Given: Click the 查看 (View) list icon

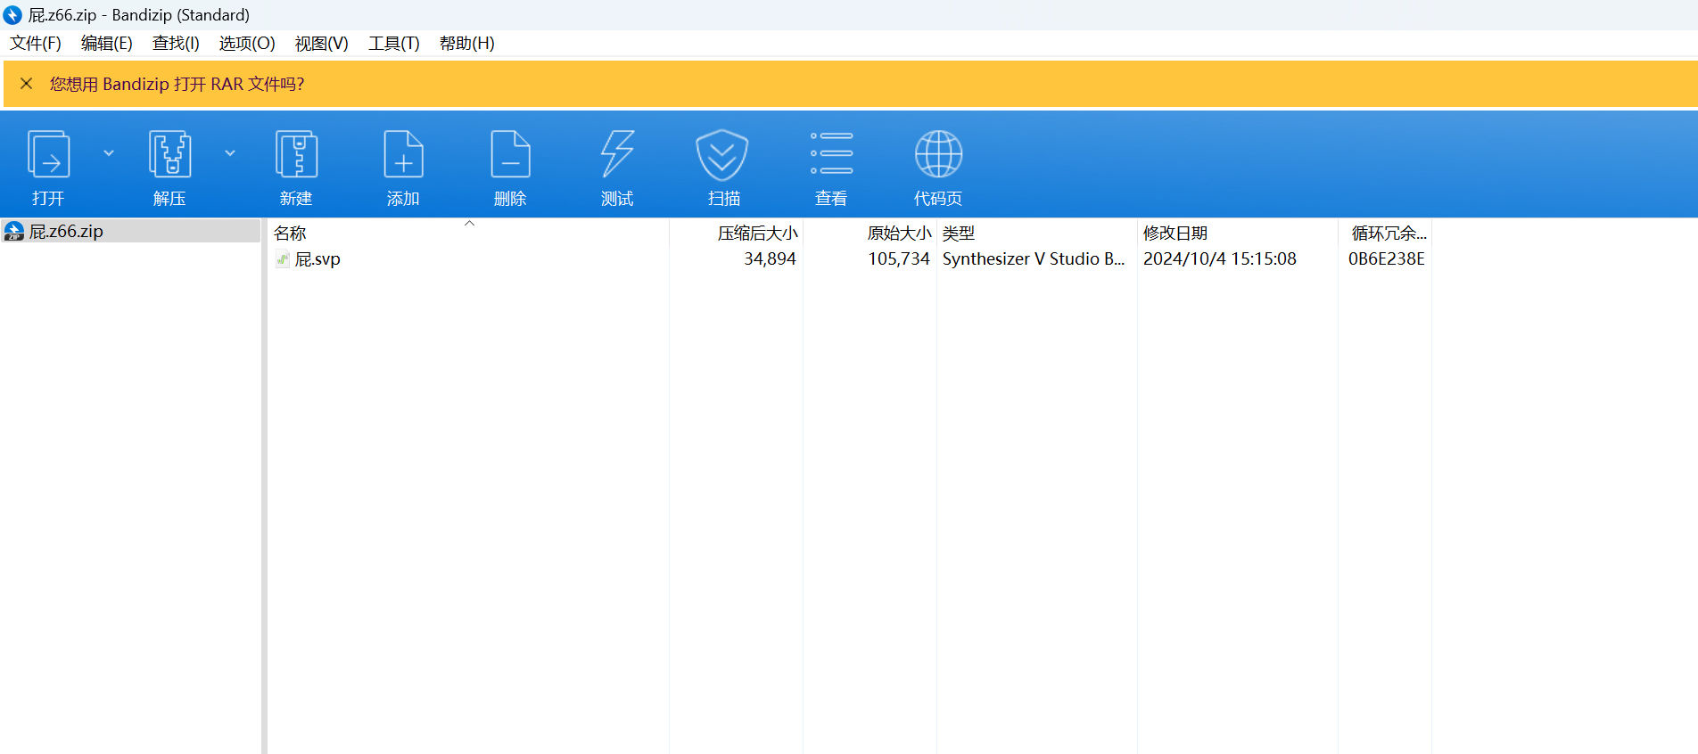Looking at the screenshot, I should (831, 152).
